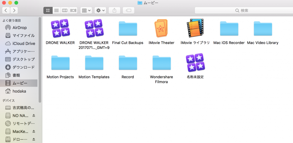293x143 pixels.
Task: Select the Record folder
Action: point(128,63)
